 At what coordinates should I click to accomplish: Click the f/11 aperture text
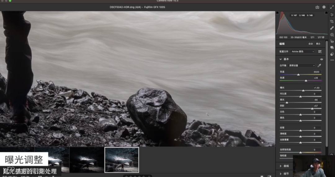(x=312, y=37)
